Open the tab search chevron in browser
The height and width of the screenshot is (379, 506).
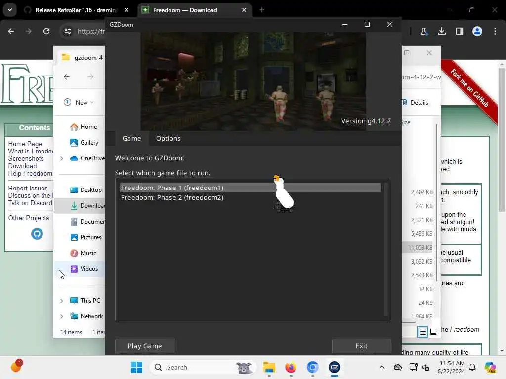pos(10,10)
